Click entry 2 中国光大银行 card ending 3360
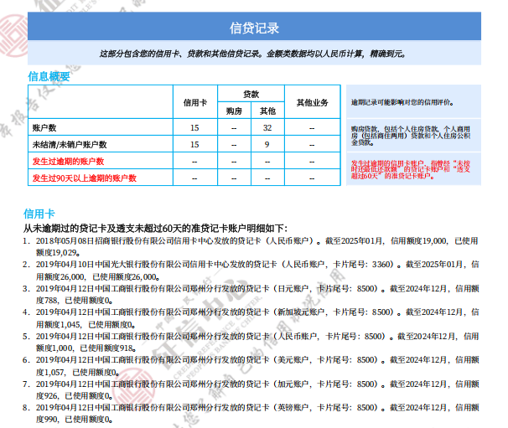Image resolution: width=508 pixels, height=428 pixels. [x=251, y=271]
